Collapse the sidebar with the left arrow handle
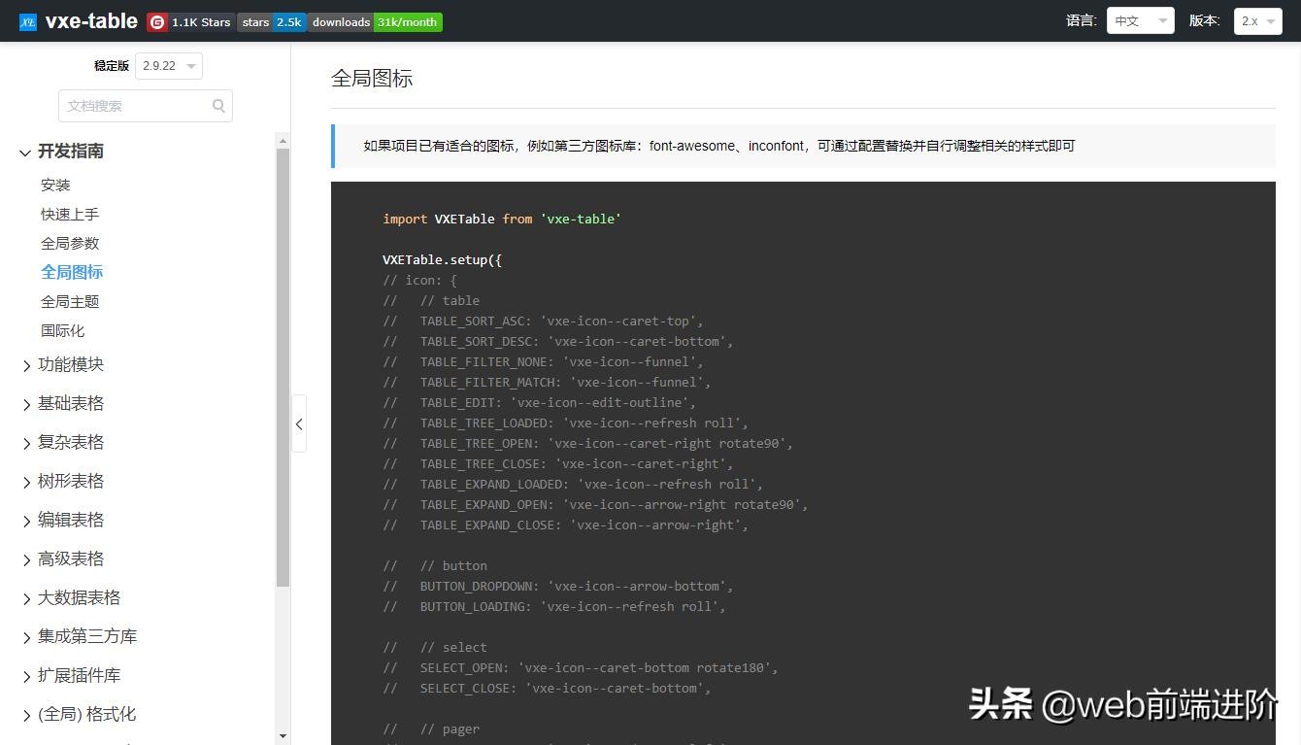Viewport: 1301px width, 745px height. click(299, 423)
